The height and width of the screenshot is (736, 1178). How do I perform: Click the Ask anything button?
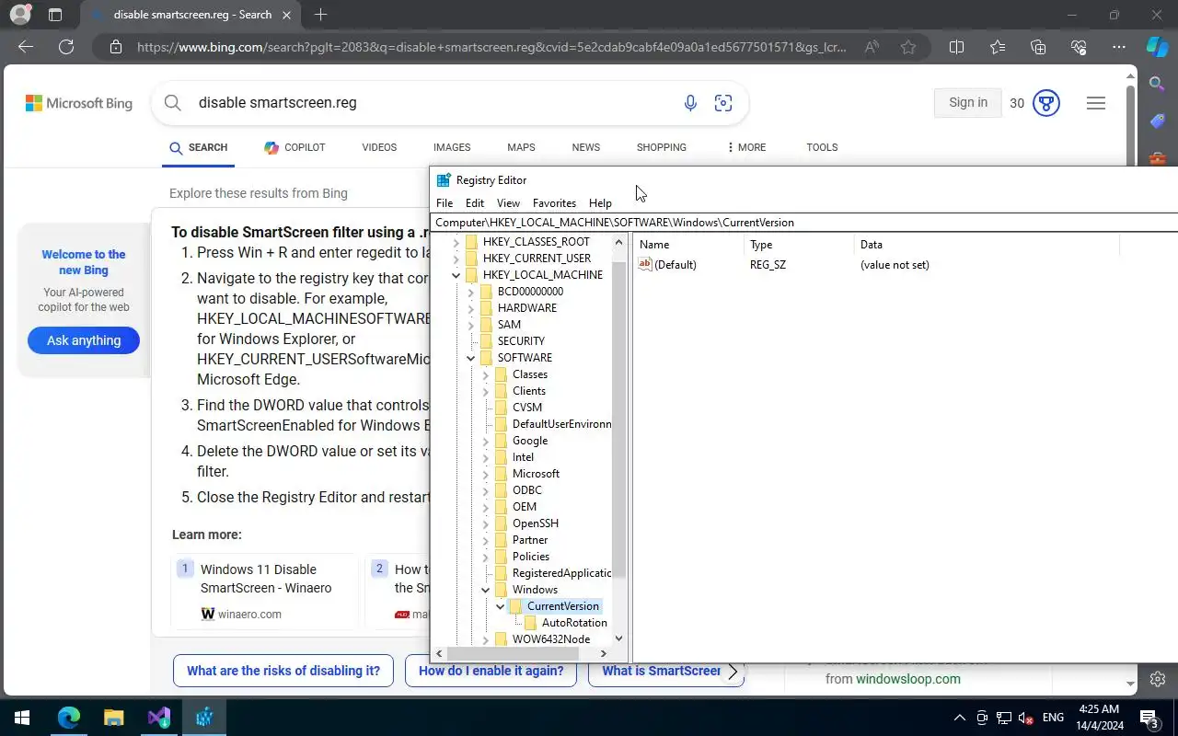84,340
